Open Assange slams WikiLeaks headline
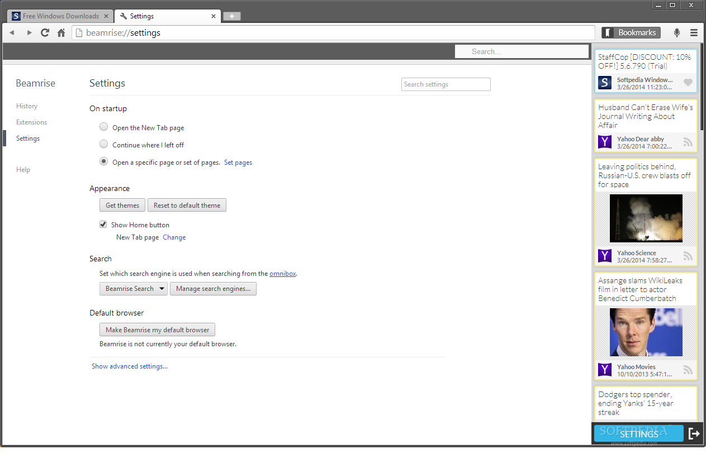706x454 pixels. 640,289
